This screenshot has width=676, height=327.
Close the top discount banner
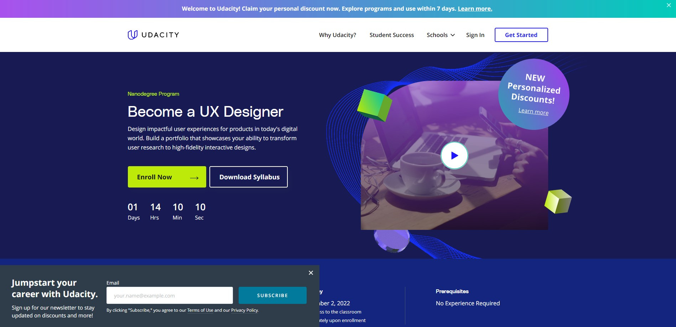669,5
